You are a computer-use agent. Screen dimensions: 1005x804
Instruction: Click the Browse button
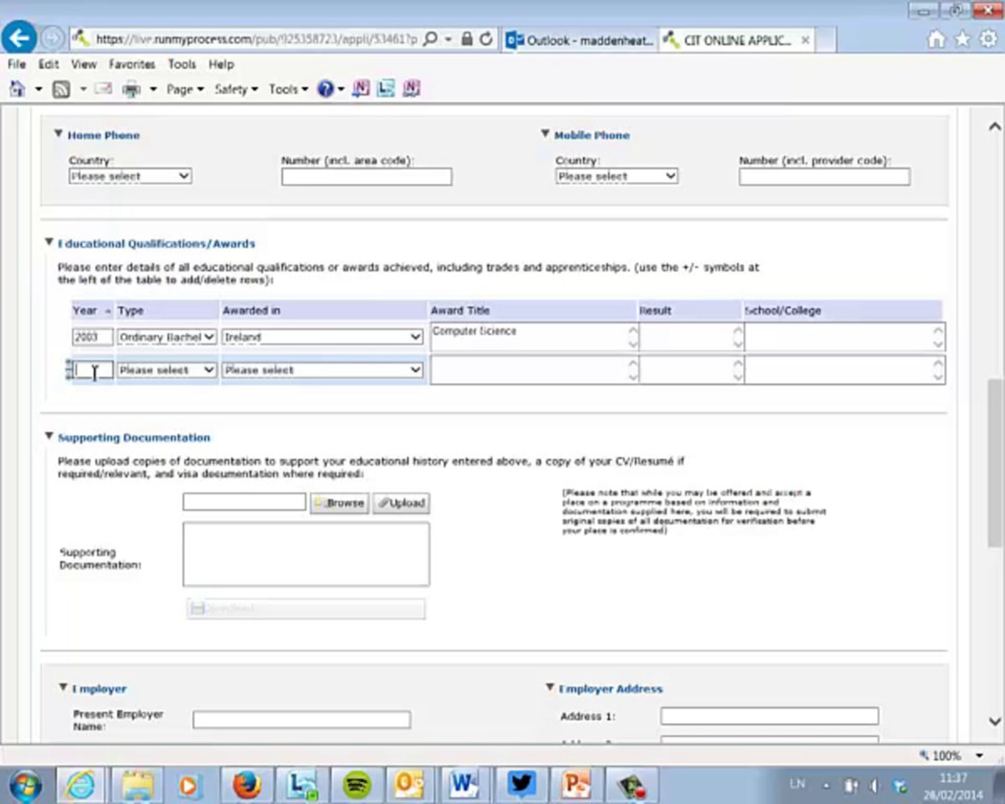point(339,503)
